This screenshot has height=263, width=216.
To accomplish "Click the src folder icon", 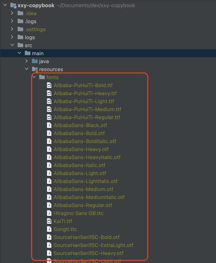I will pos(21,45).
